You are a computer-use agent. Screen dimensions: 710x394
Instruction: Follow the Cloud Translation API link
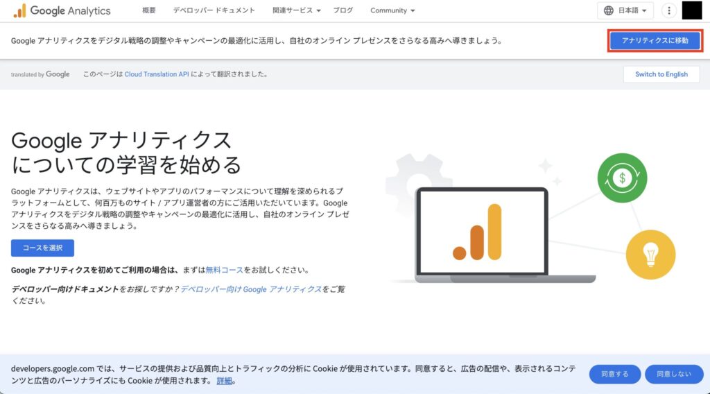tap(157, 74)
